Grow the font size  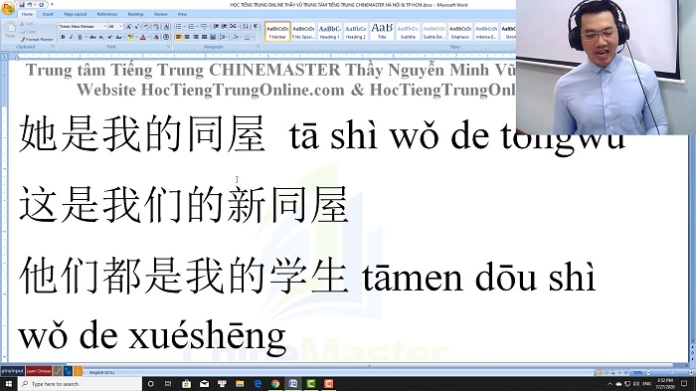click(128, 26)
